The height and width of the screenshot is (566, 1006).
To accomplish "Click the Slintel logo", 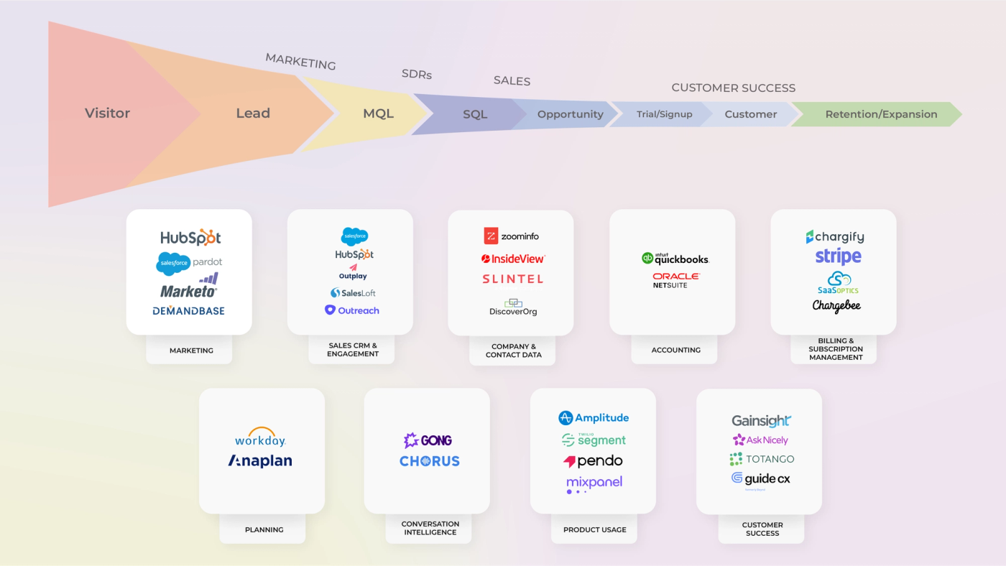I will click(x=512, y=279).
